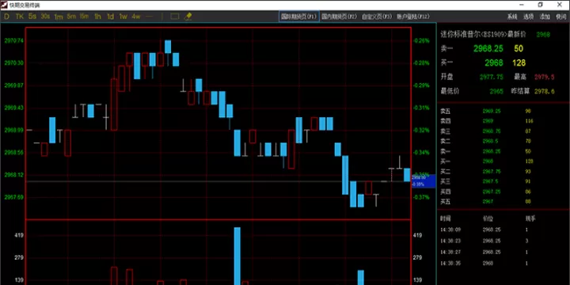The image size is (570, 285).
Task: Click the 价位 column header in trades list
Action: coord(488,218)
